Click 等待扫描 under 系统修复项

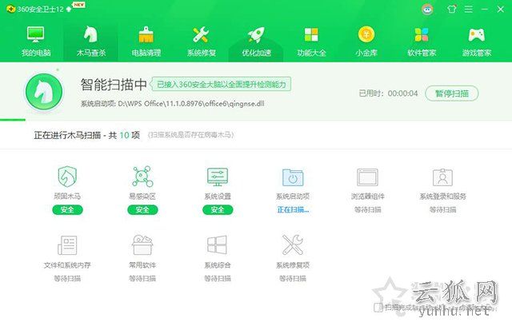(293, 278)
